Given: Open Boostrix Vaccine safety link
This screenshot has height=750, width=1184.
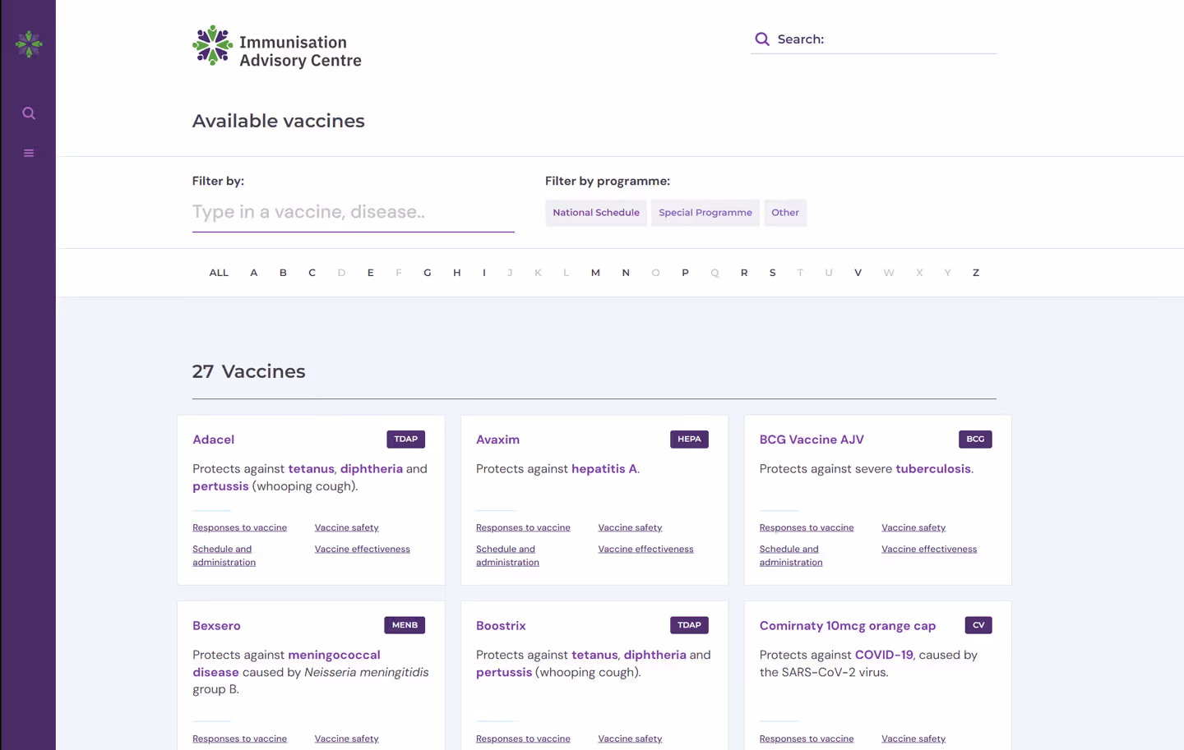Looking at the screenshot, I should (630, 738).
